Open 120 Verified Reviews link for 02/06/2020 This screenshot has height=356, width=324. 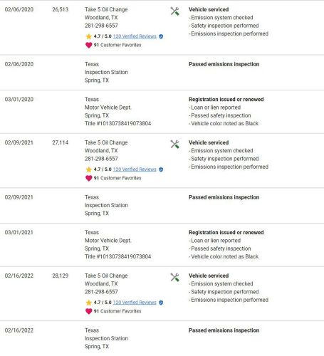coord(135,36)
